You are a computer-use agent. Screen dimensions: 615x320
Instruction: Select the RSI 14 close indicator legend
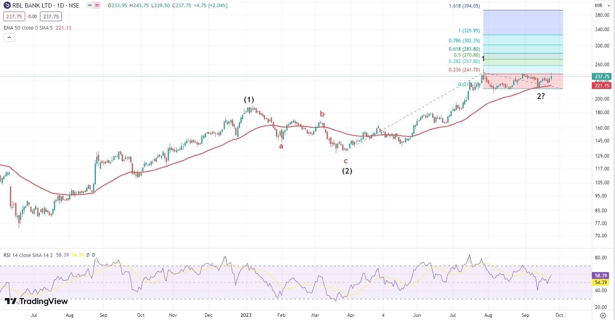[28, 255]
